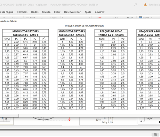Click the dialog's horizontal scrollbar thumb
This screenshot has height=137, width=160.
(x=9, y=116)
